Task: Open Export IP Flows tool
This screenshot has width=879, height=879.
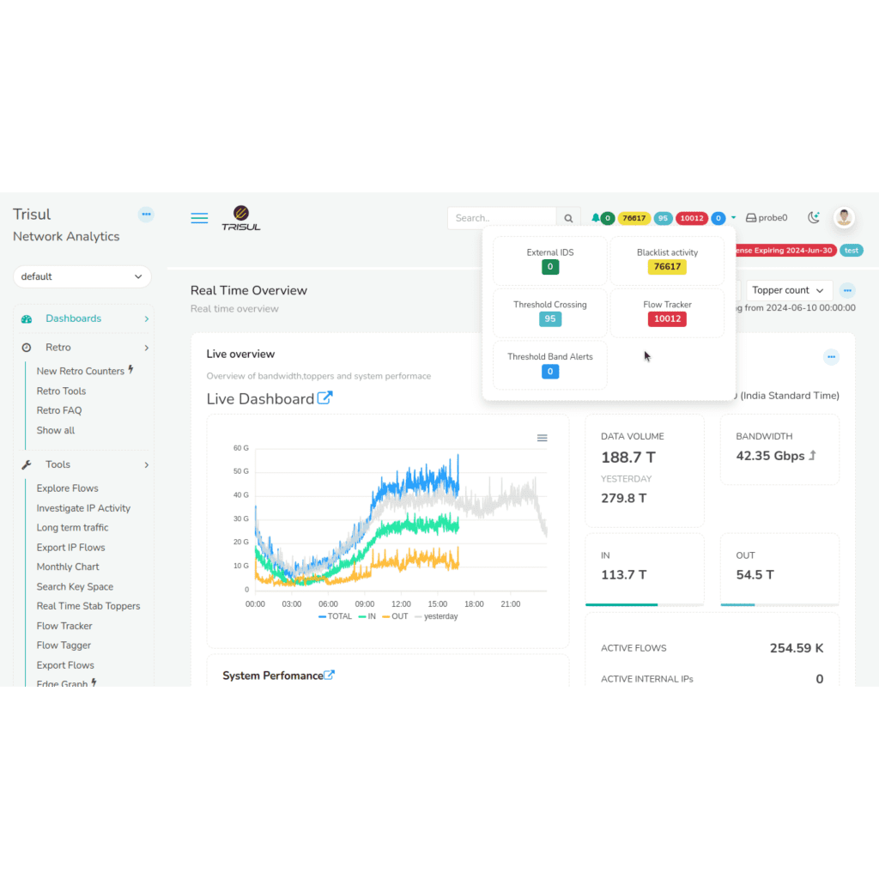Action: pyautogui.click(x=70, y=547)
